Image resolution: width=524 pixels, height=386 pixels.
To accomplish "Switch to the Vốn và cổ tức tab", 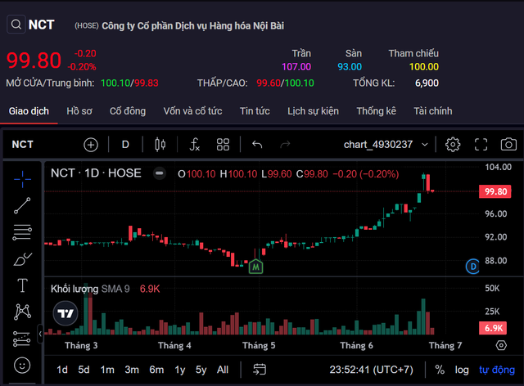I will pos(192,111).
